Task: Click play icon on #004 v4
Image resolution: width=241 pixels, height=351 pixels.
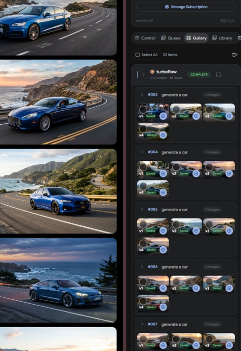Action: pyautogui.click(x=163, y=192)
